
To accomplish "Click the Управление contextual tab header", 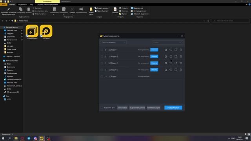I will [47, 2].
